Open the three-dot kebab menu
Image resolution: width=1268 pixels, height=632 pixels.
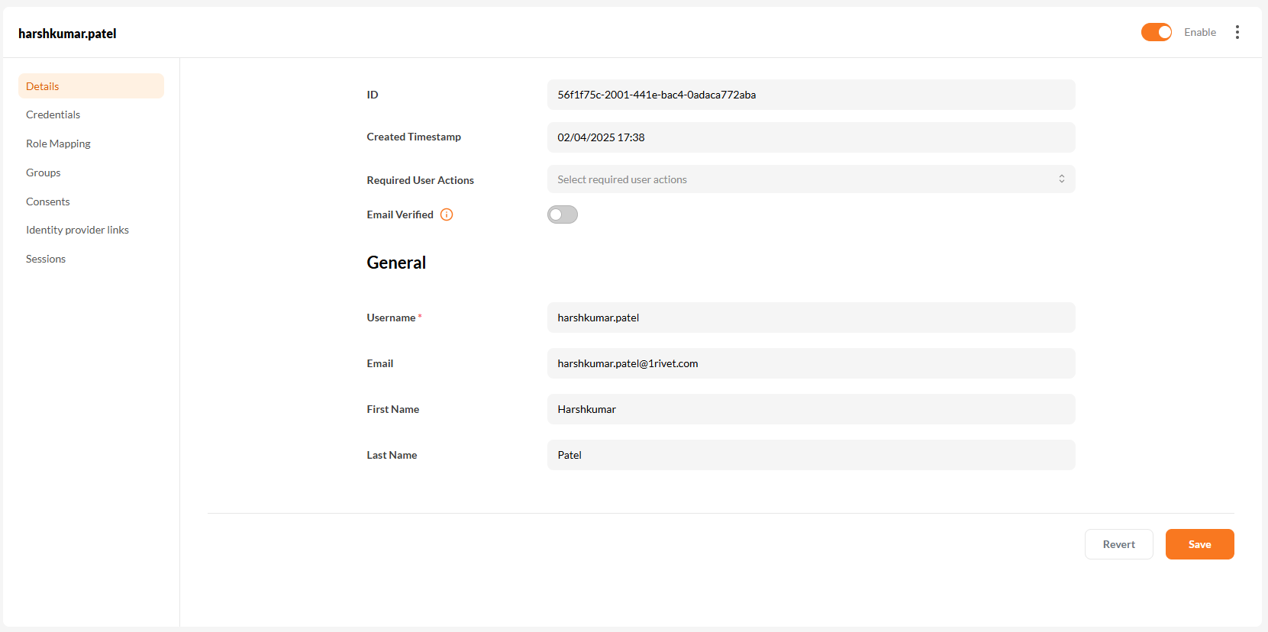(1237, 32)
